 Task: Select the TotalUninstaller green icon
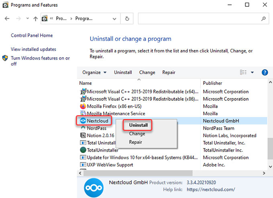(83, 150)
